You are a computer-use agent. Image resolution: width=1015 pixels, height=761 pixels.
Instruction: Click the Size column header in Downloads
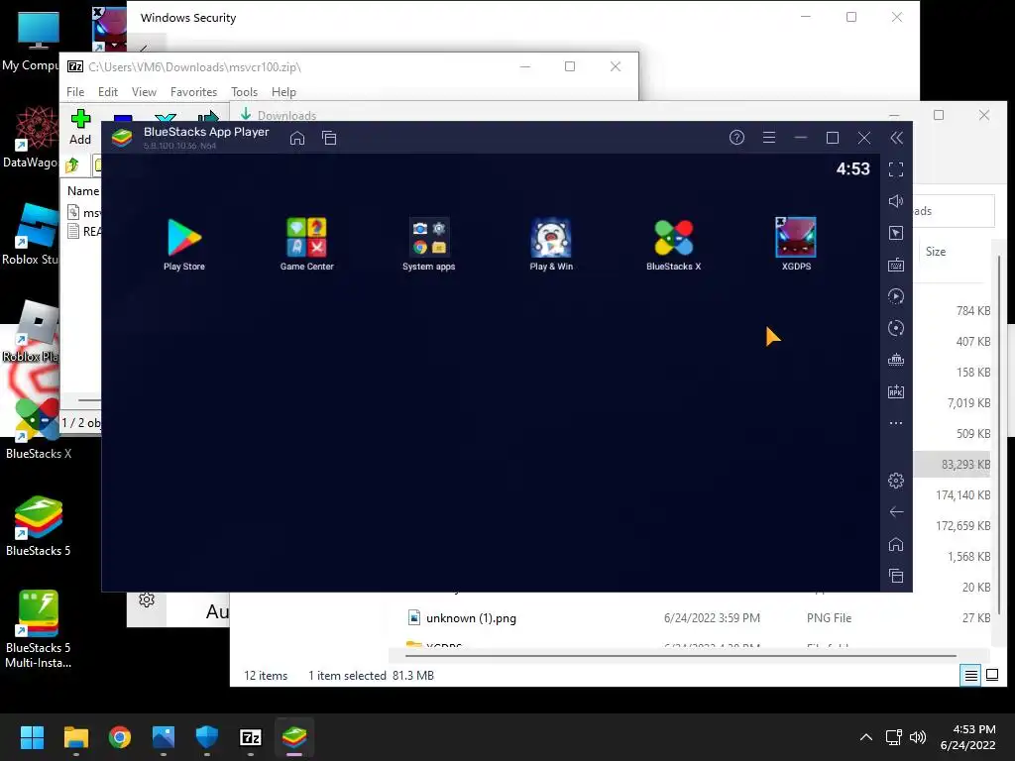pyautogui.click(x=936, y=252)
